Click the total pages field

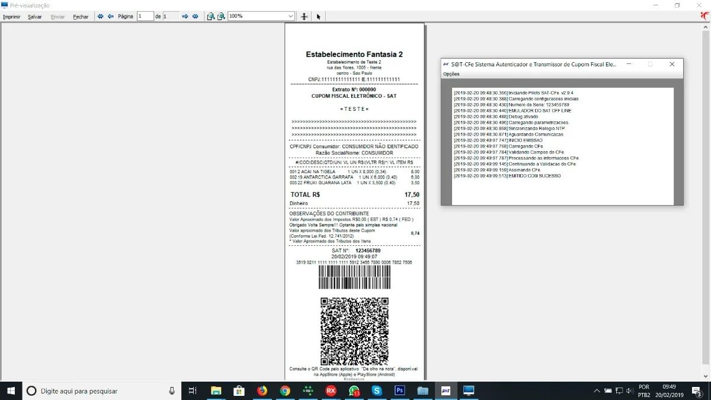click(x=171, y=16)
